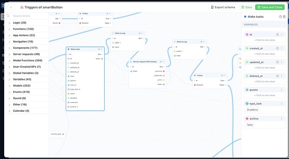
Task: Click the gear icon on Make tasks node
Action: pos(99,49)
